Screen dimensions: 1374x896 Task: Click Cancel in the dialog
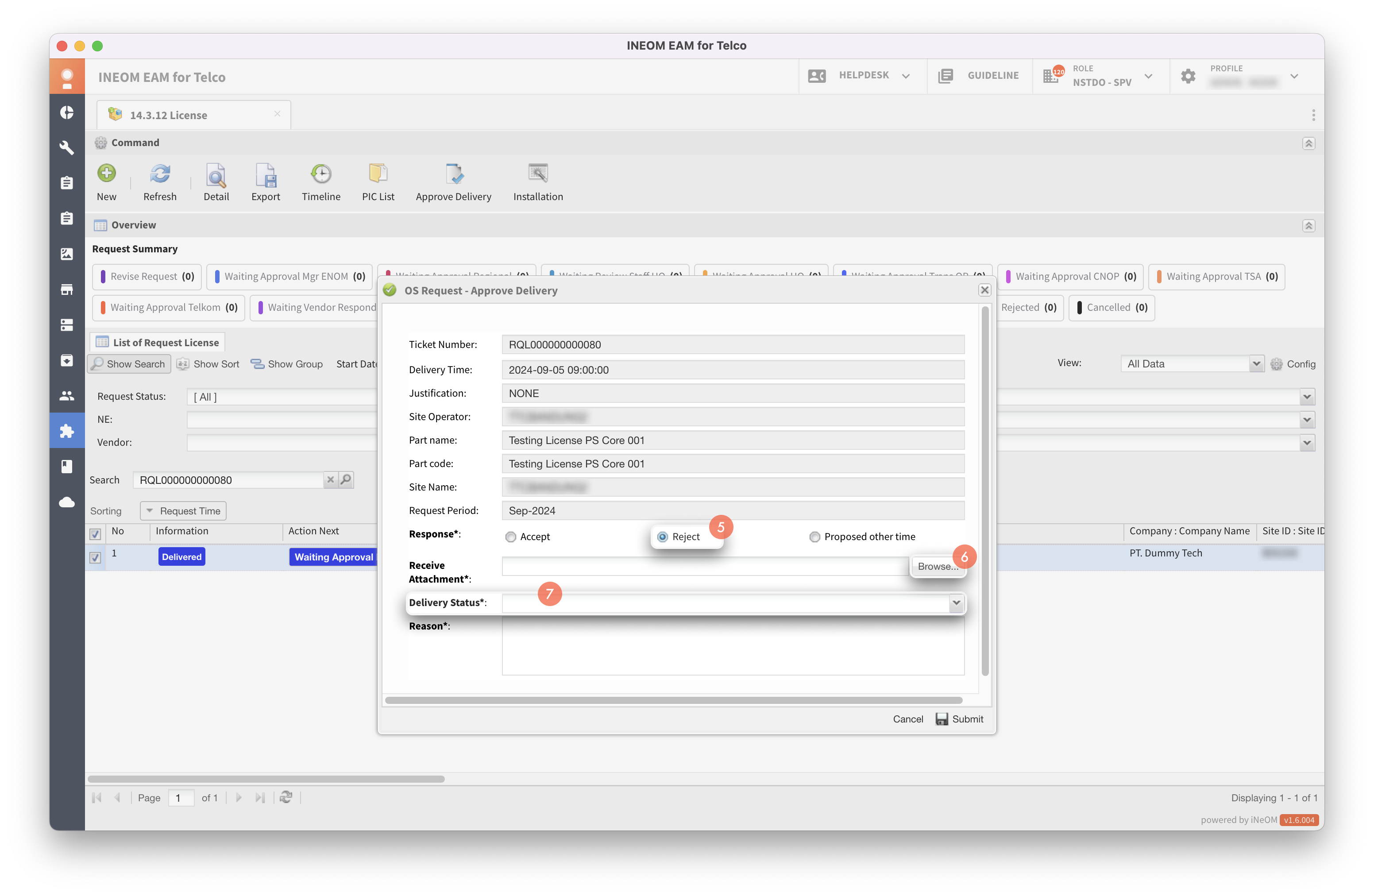(x=907, y=719)
